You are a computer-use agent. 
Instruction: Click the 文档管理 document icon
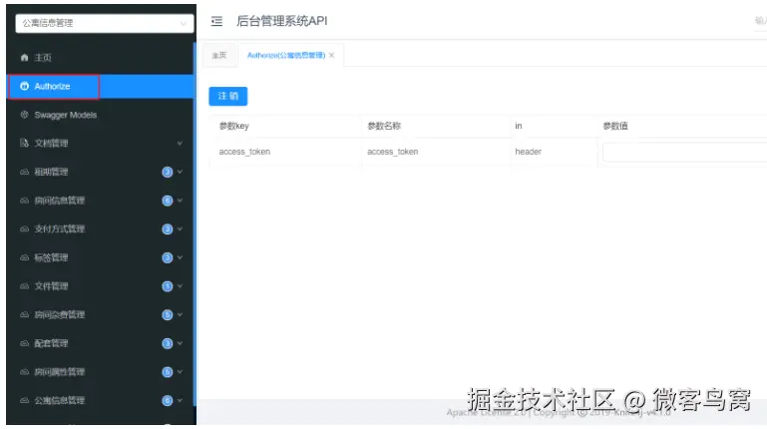pyautogui.click(x=25, y=143)
